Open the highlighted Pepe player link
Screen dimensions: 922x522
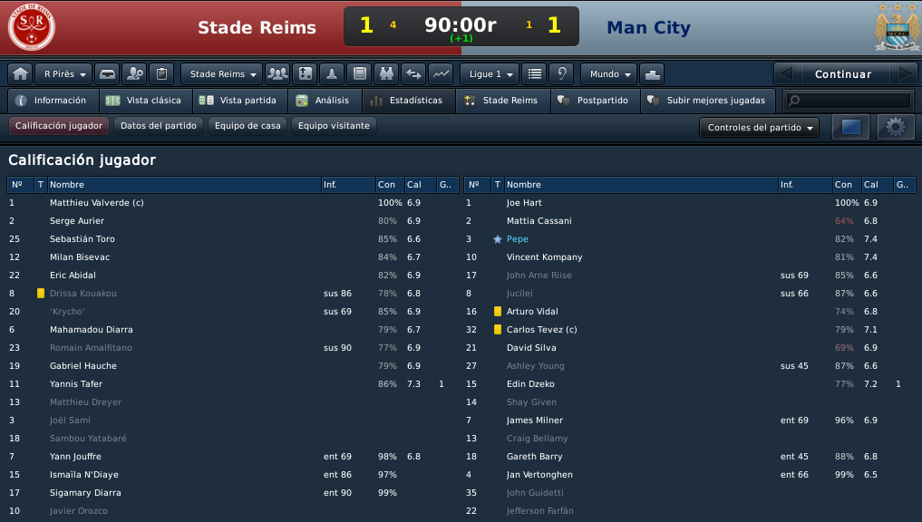coord(518,239)
